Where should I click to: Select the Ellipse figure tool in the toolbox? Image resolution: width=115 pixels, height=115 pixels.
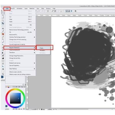3,61
